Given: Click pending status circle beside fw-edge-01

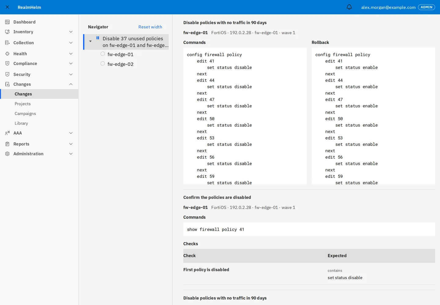Looking at the screenshot, I should [103, 54].
